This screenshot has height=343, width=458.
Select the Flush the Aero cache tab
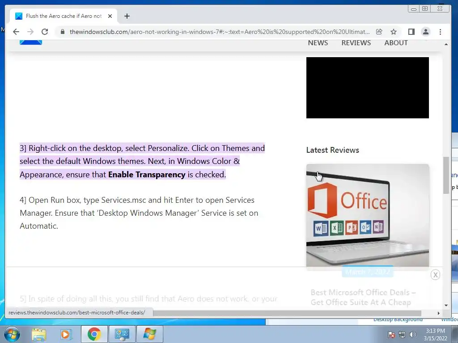[x=64, y=16]
